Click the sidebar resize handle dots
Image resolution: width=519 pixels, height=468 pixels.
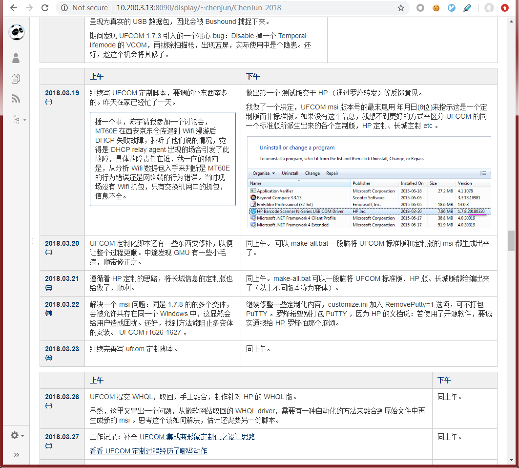32,241
